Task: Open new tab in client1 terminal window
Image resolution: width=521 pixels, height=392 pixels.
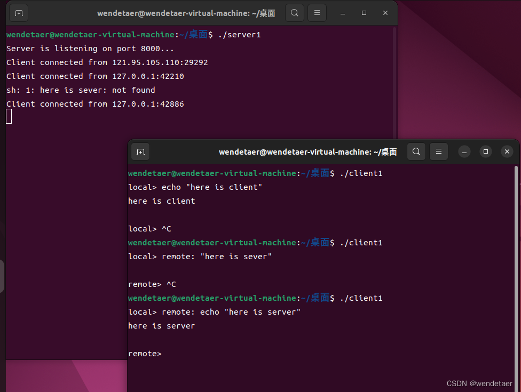Action: coord(140,151)
